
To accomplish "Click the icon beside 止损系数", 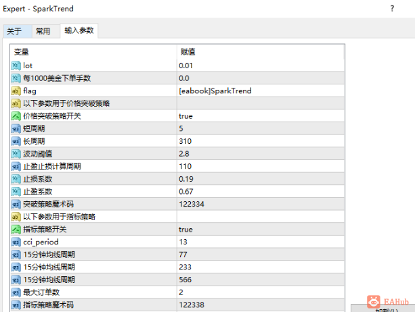I will tap(16, 179).
